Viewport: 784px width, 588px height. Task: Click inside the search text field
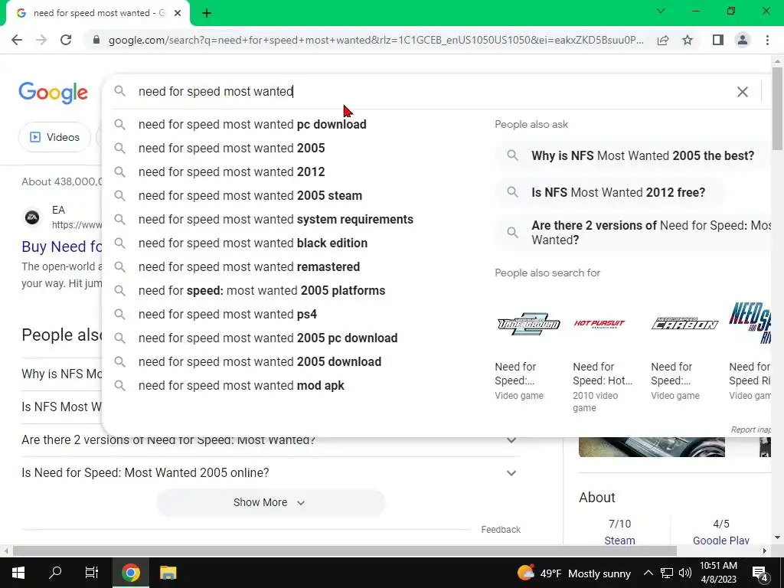click(x=430, y=92)
